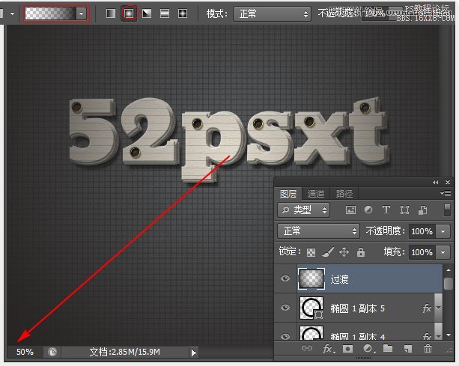The image size is (459, 366).
Task: Open the layers panel flyout menu
Action: point(446,193)
